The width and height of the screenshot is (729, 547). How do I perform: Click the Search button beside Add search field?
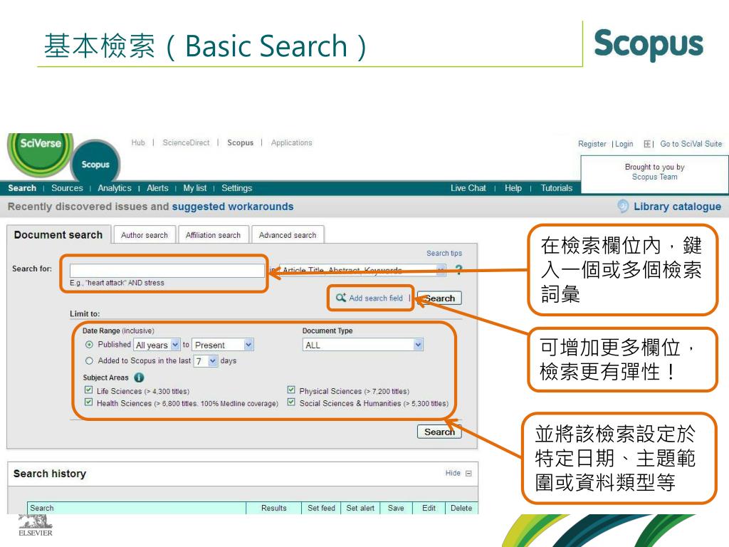tap(439, 298)
